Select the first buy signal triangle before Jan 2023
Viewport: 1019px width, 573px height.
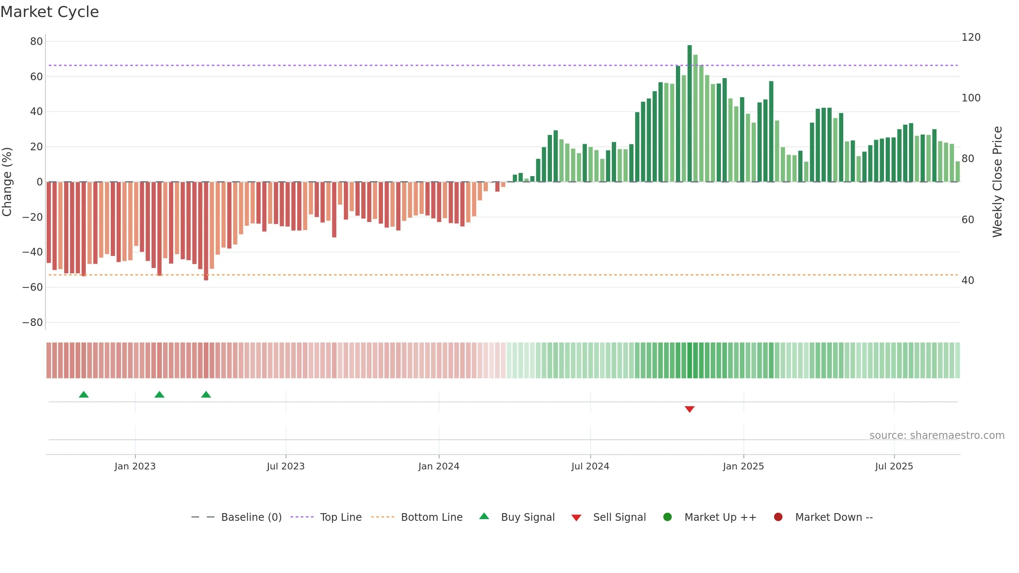point(84,395)
